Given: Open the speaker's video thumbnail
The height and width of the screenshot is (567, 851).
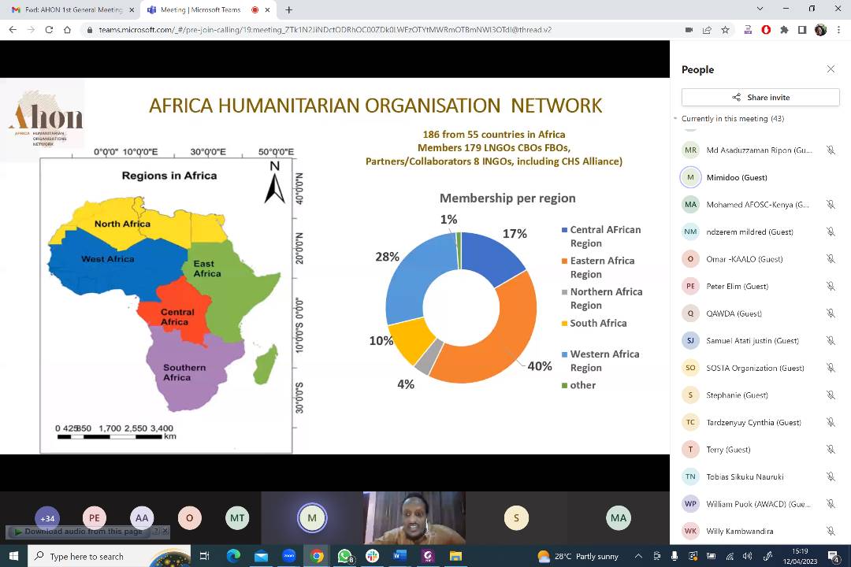Looking at the screenshot, I should pos(414,518).
